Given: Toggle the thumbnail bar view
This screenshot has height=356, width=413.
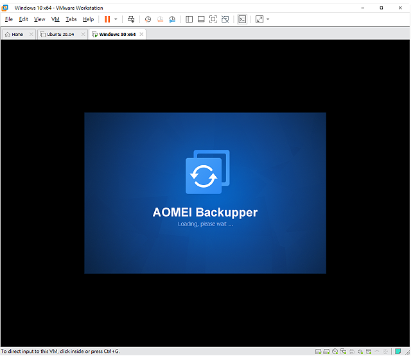Looking at the screenshot, I should 201,19.
